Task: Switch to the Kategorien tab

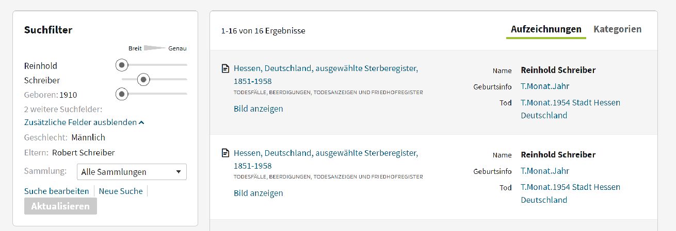Action: pyautogui.click(x=617, y=29)
